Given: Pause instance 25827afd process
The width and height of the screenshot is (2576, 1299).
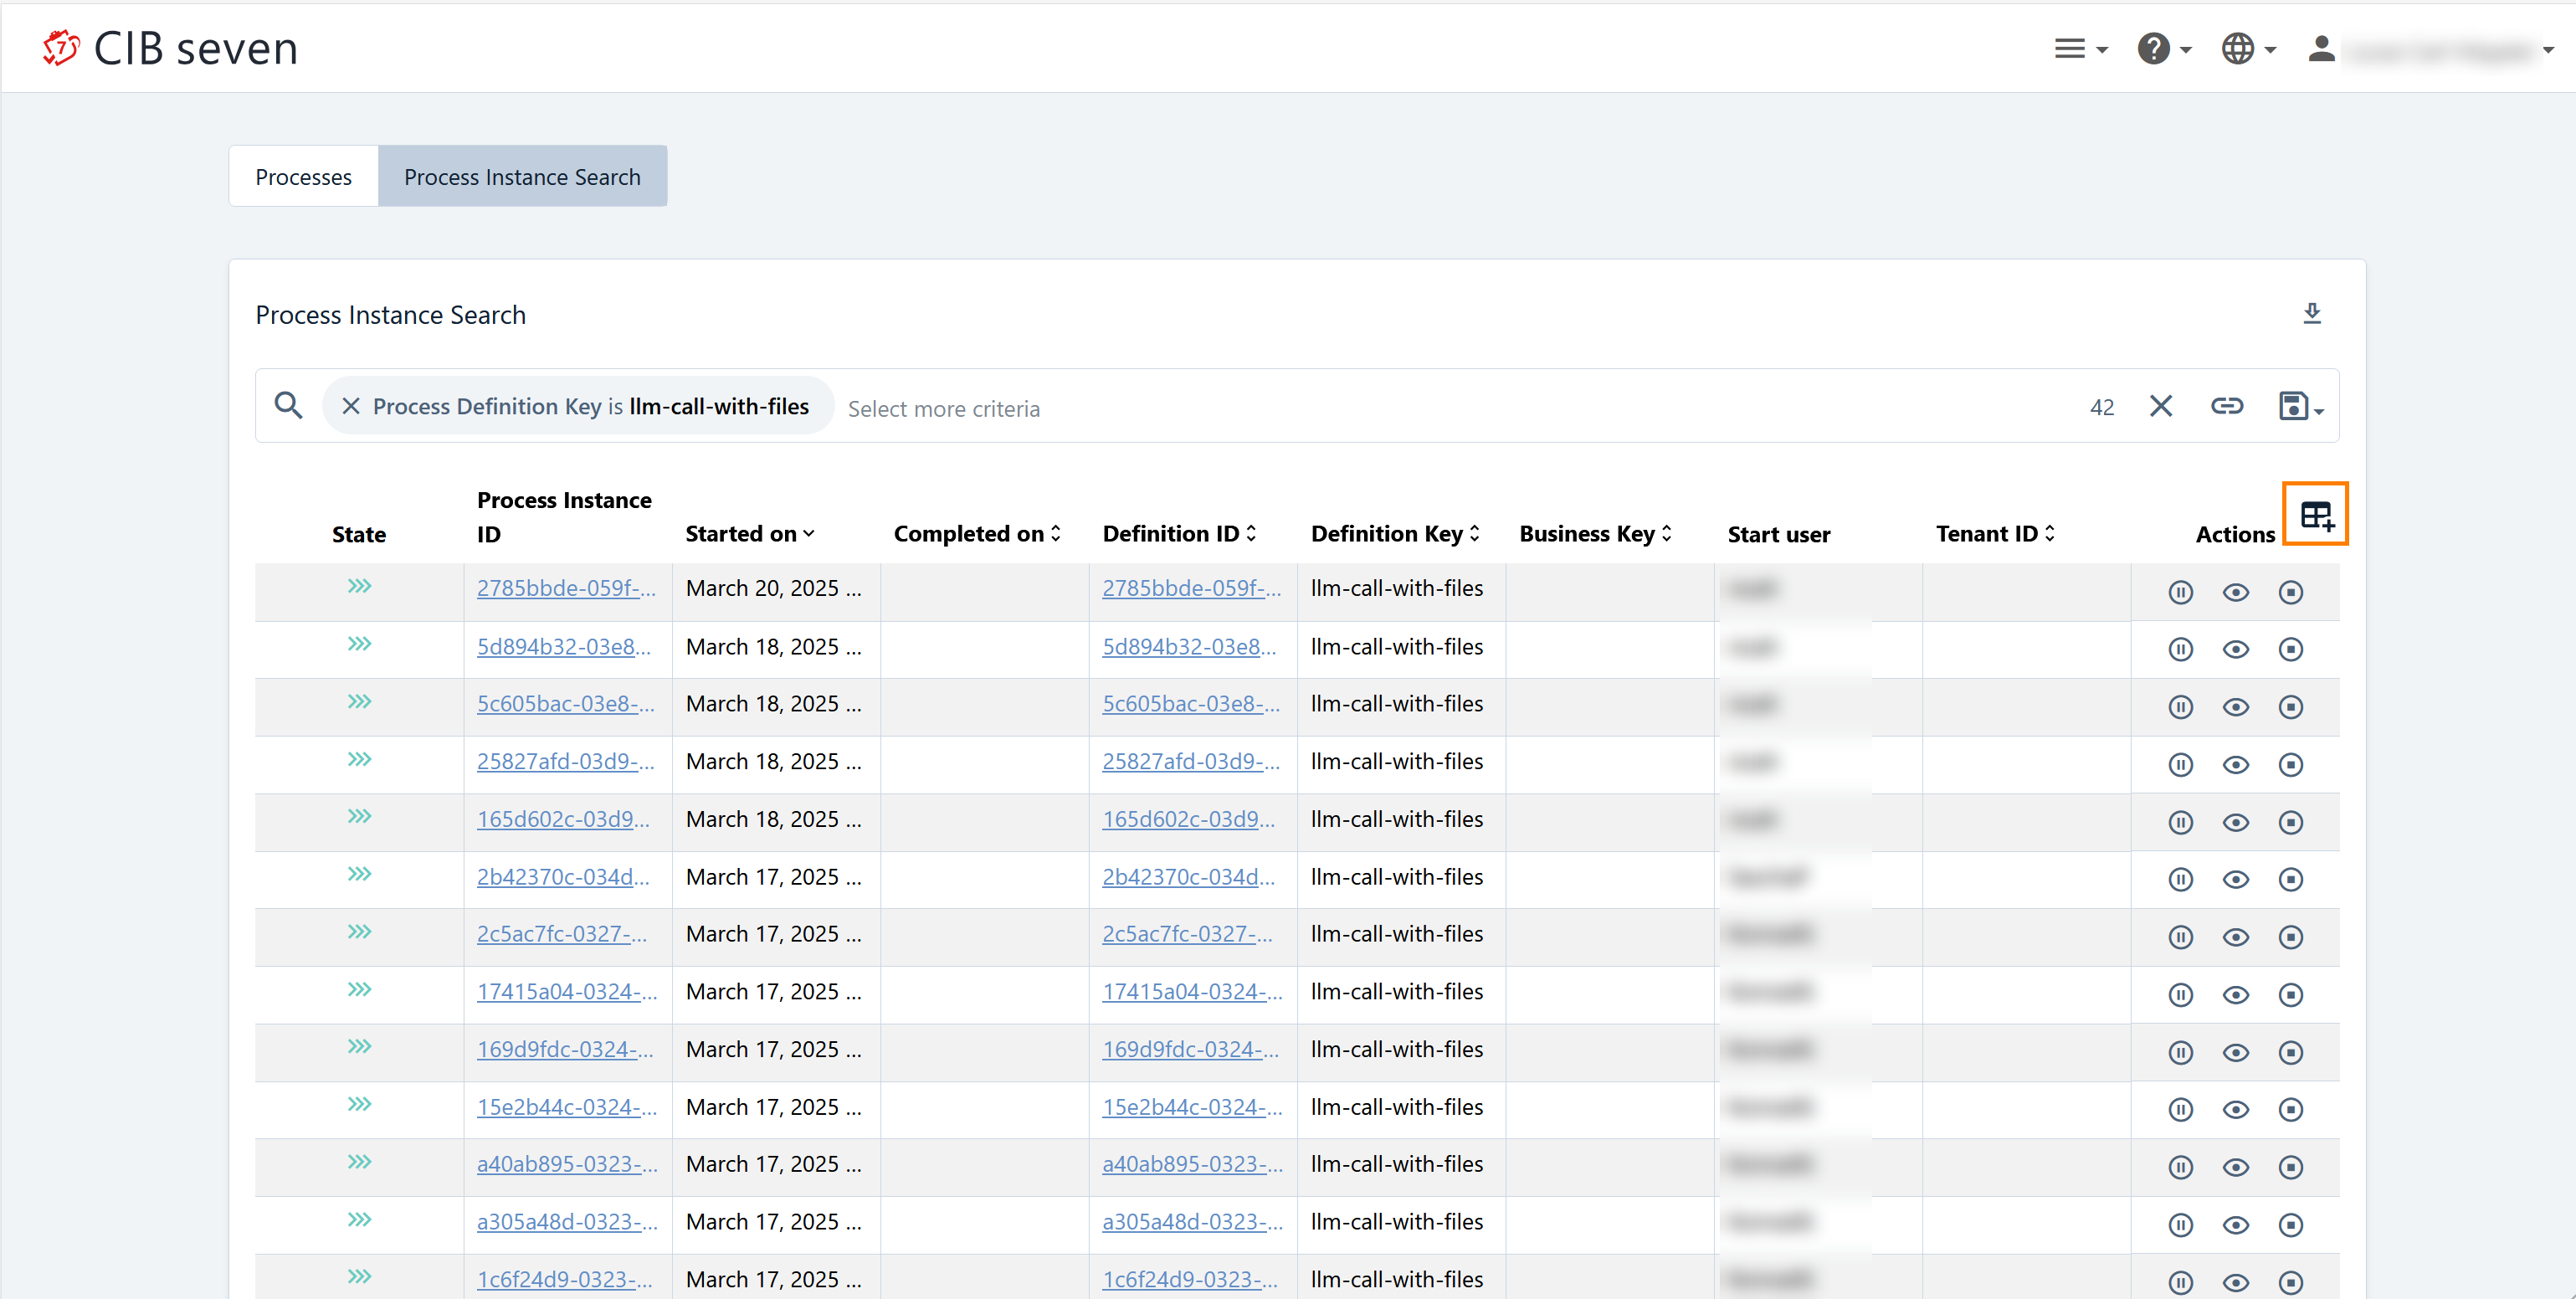Looking at the screenshot, I should click(2180, 765).
